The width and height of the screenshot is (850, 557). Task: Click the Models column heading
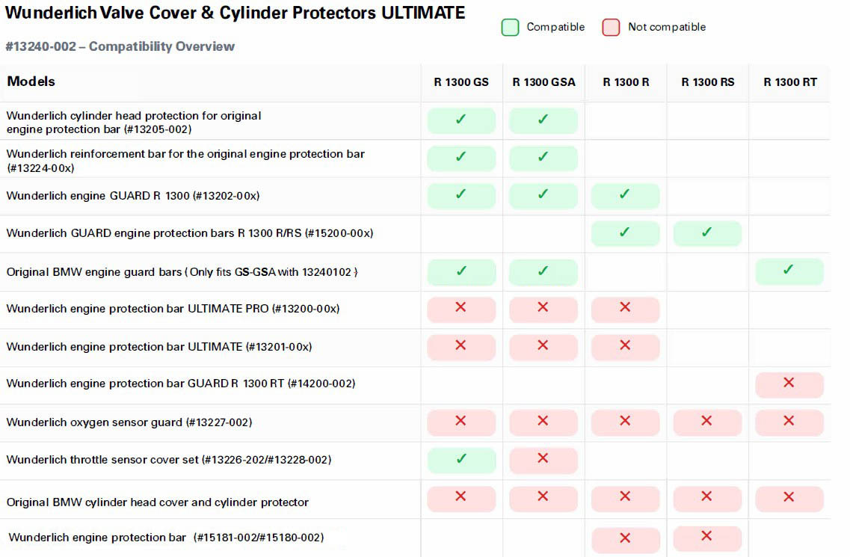pos(31,82)
